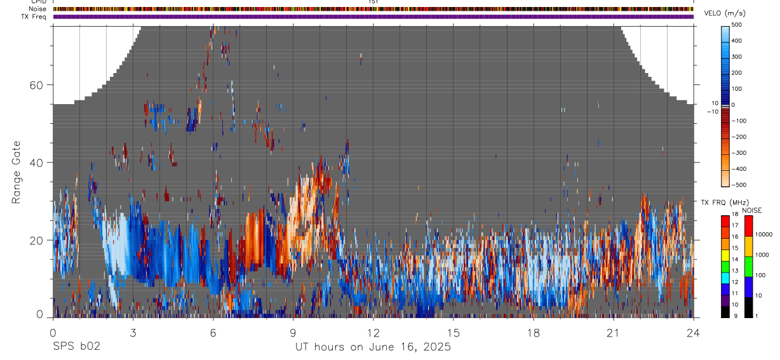
Task: Click the green 100 noise swatch
Action: click(x=748, y=267)
